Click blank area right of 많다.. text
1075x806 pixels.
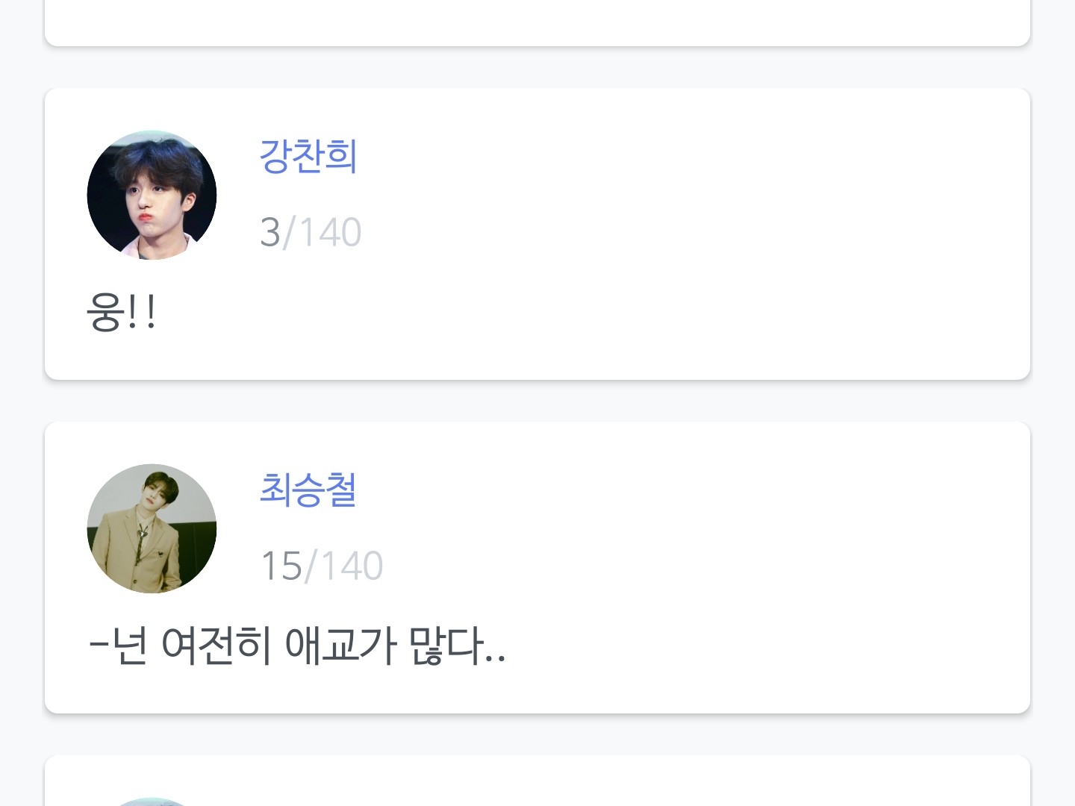tap(747, 646)
